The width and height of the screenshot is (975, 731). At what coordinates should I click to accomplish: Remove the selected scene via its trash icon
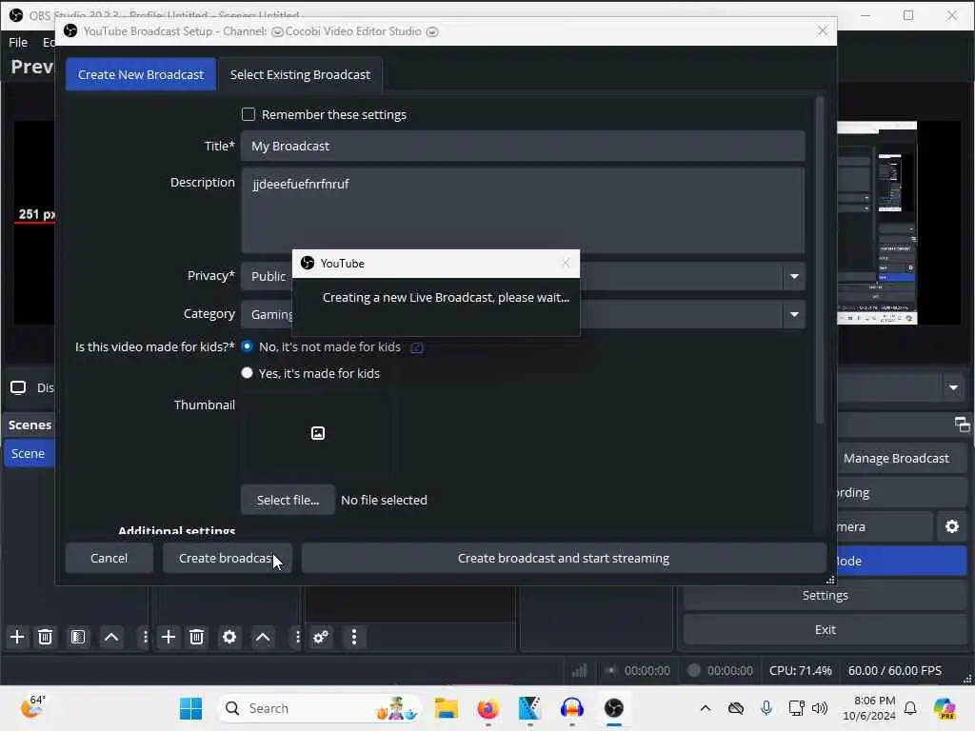(x=45, y=637)
